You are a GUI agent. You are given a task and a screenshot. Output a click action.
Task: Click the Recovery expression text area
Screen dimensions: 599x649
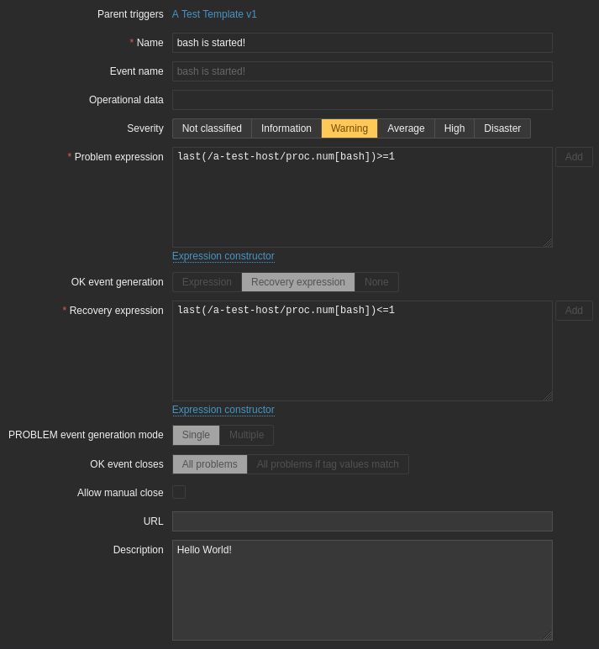click(x=362, y=351)
